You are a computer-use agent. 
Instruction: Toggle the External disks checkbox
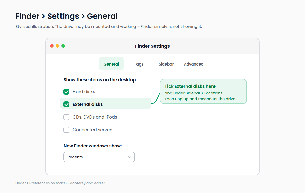[x=66, y=104]
